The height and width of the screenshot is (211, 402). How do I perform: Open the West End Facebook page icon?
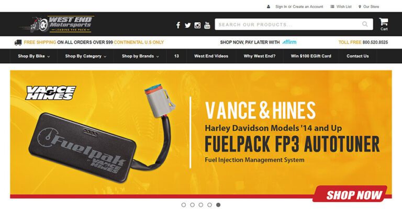(178, 25)
